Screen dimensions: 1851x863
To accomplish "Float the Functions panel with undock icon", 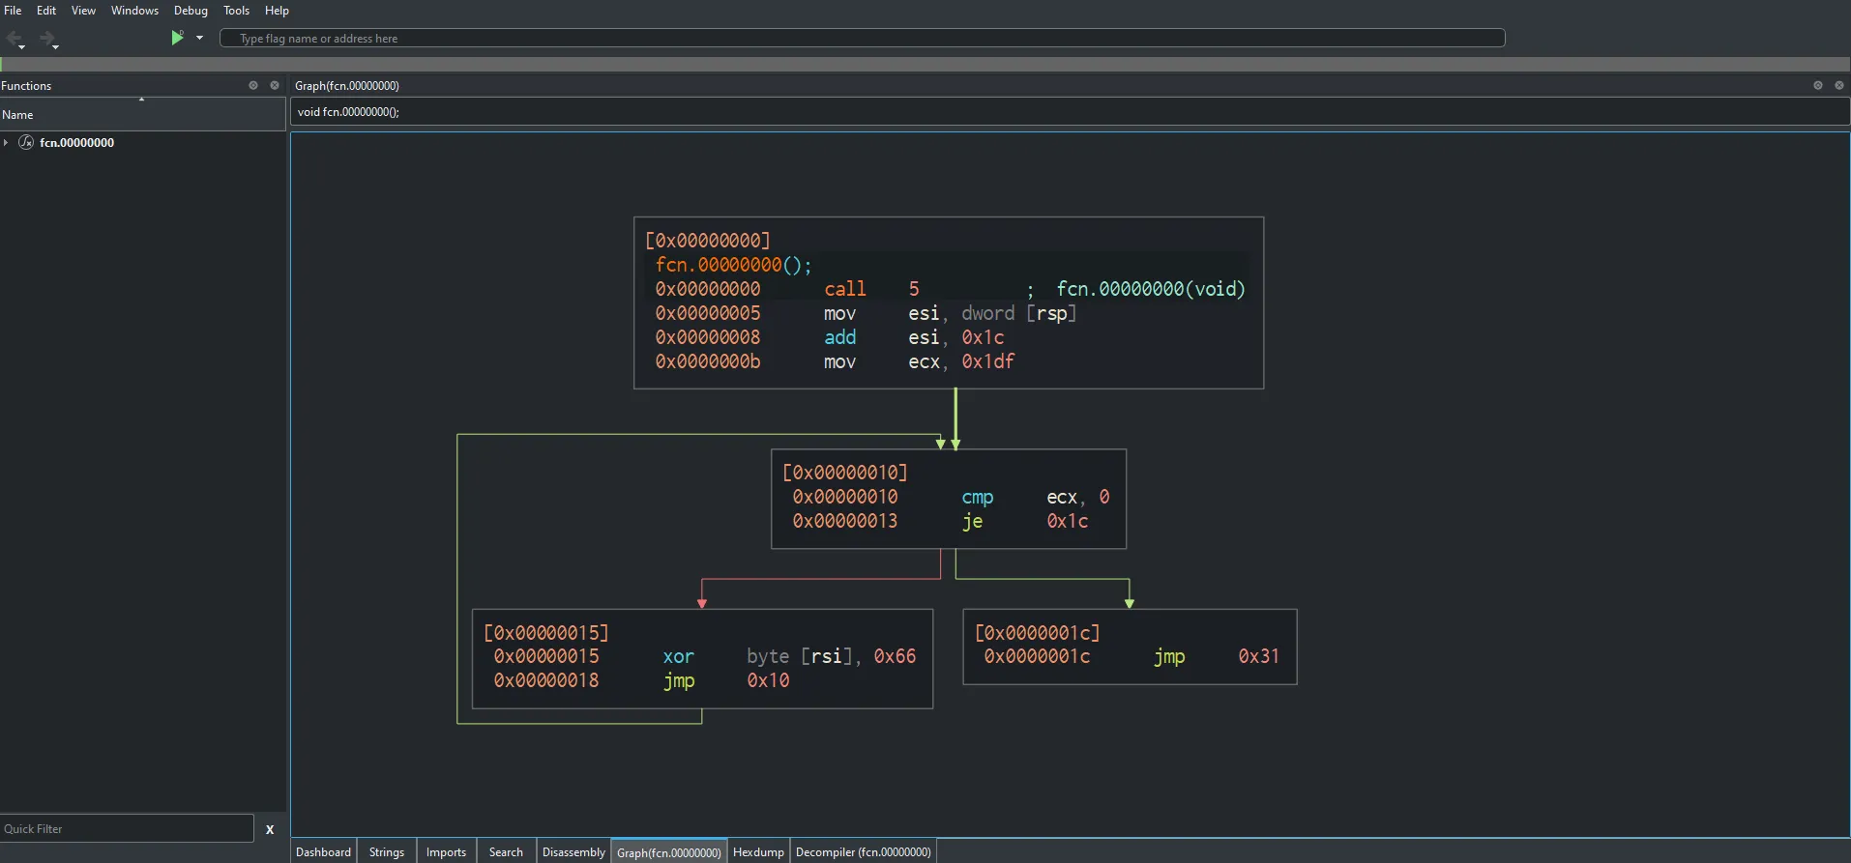I will pyautogui.click(x=253, y=85).
